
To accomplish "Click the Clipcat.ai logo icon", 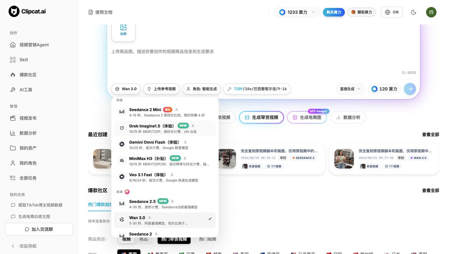I will pyautogui.click(x=14, y=12).
